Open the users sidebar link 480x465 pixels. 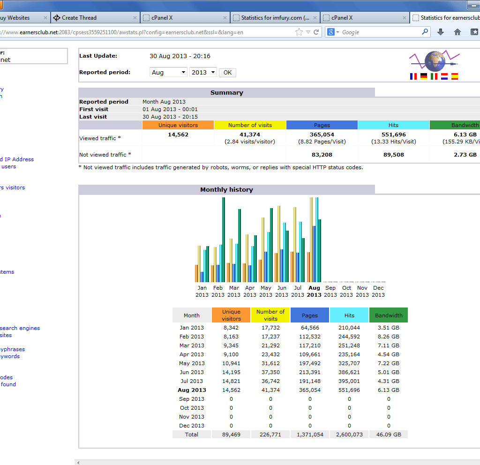pos(8,166)
